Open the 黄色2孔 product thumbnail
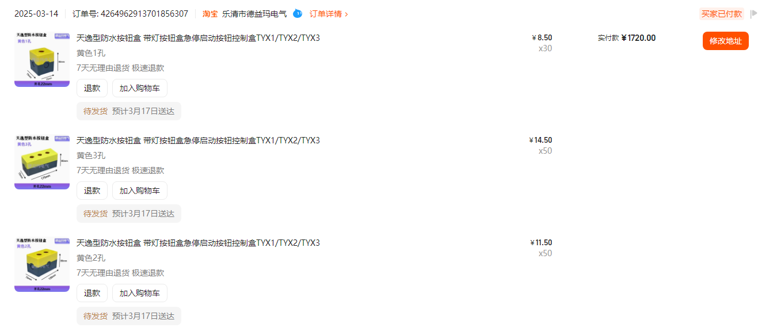The width and height of the screenshot is (777, 331). (x=42, y=264)
